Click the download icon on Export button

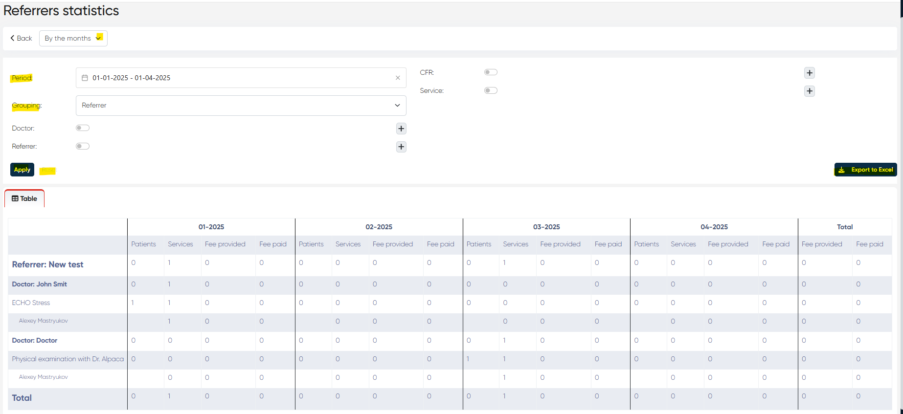tap(842, 170)
